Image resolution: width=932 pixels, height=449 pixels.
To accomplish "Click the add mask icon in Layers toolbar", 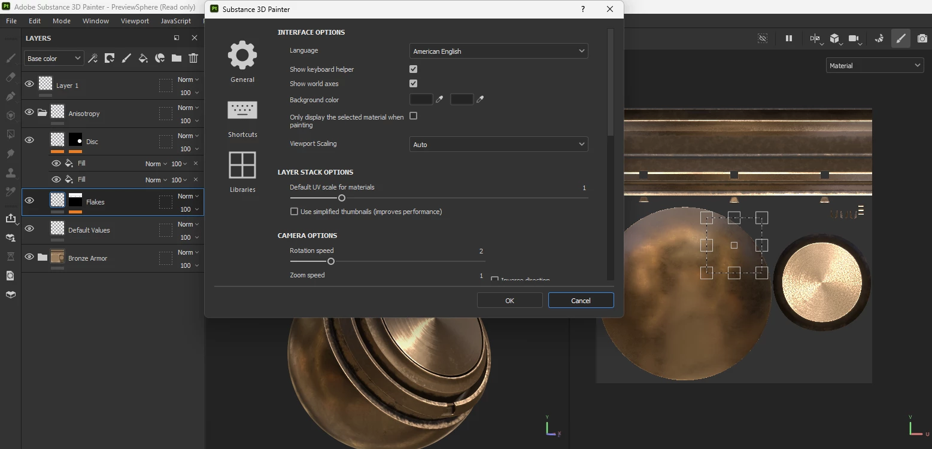I will 110,58.
